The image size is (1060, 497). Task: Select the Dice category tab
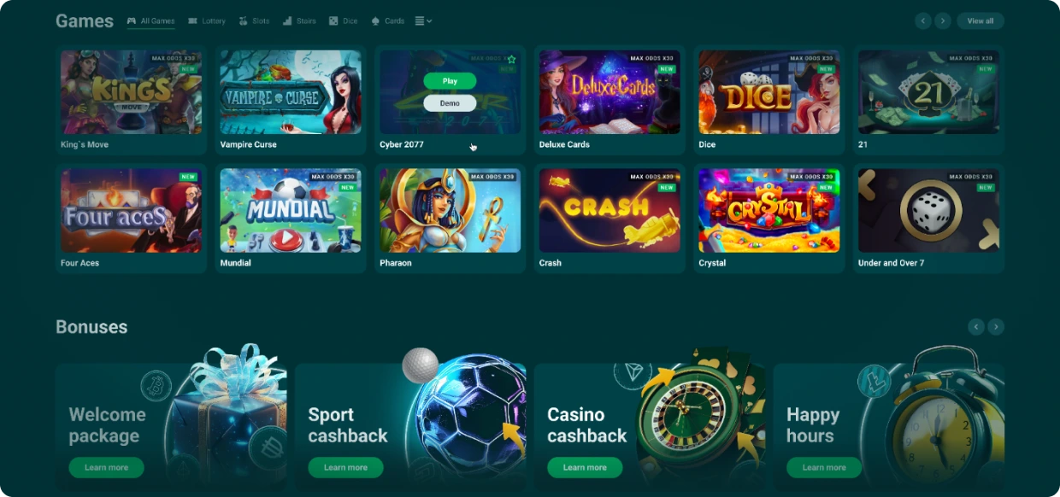(344, 20)
